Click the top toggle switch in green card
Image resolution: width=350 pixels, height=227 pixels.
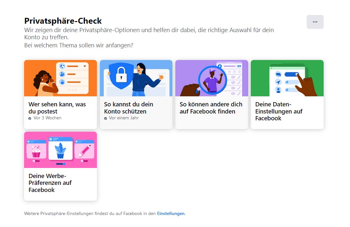pos(291,74)
